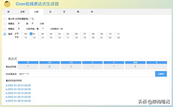Check the 10 hour checkbox

point(107,34)
